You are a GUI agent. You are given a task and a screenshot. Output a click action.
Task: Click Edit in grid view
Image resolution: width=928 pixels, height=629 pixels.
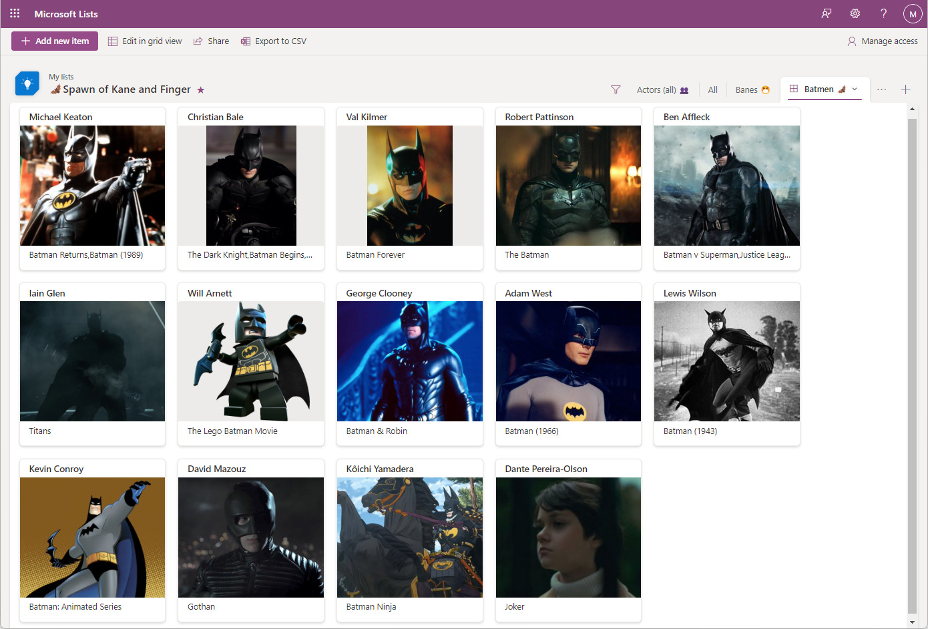[x=145, y=41]
